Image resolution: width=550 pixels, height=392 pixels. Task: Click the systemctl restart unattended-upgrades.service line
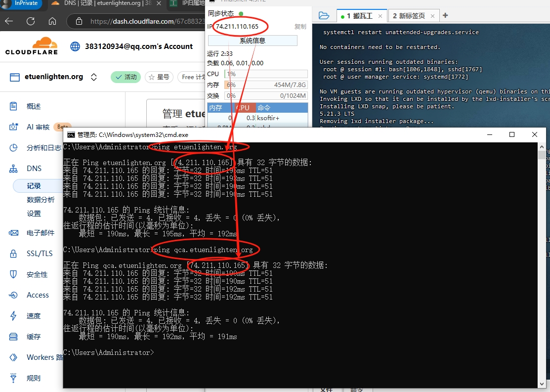pyautogui.click(x=401, y=32)
